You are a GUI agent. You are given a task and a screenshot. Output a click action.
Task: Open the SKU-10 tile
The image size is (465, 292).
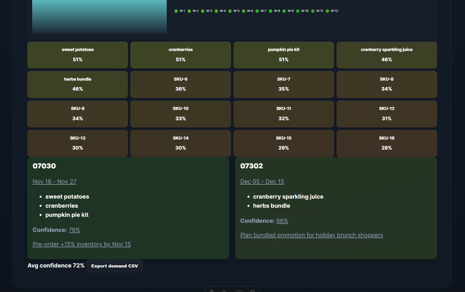[x=181, y=114]
